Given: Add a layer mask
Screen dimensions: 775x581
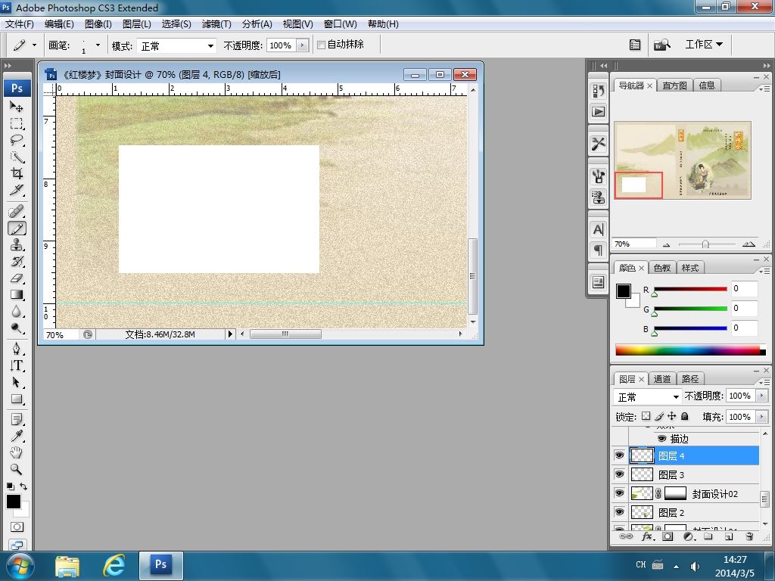Looking at the screenshot, I should point(668,536).
